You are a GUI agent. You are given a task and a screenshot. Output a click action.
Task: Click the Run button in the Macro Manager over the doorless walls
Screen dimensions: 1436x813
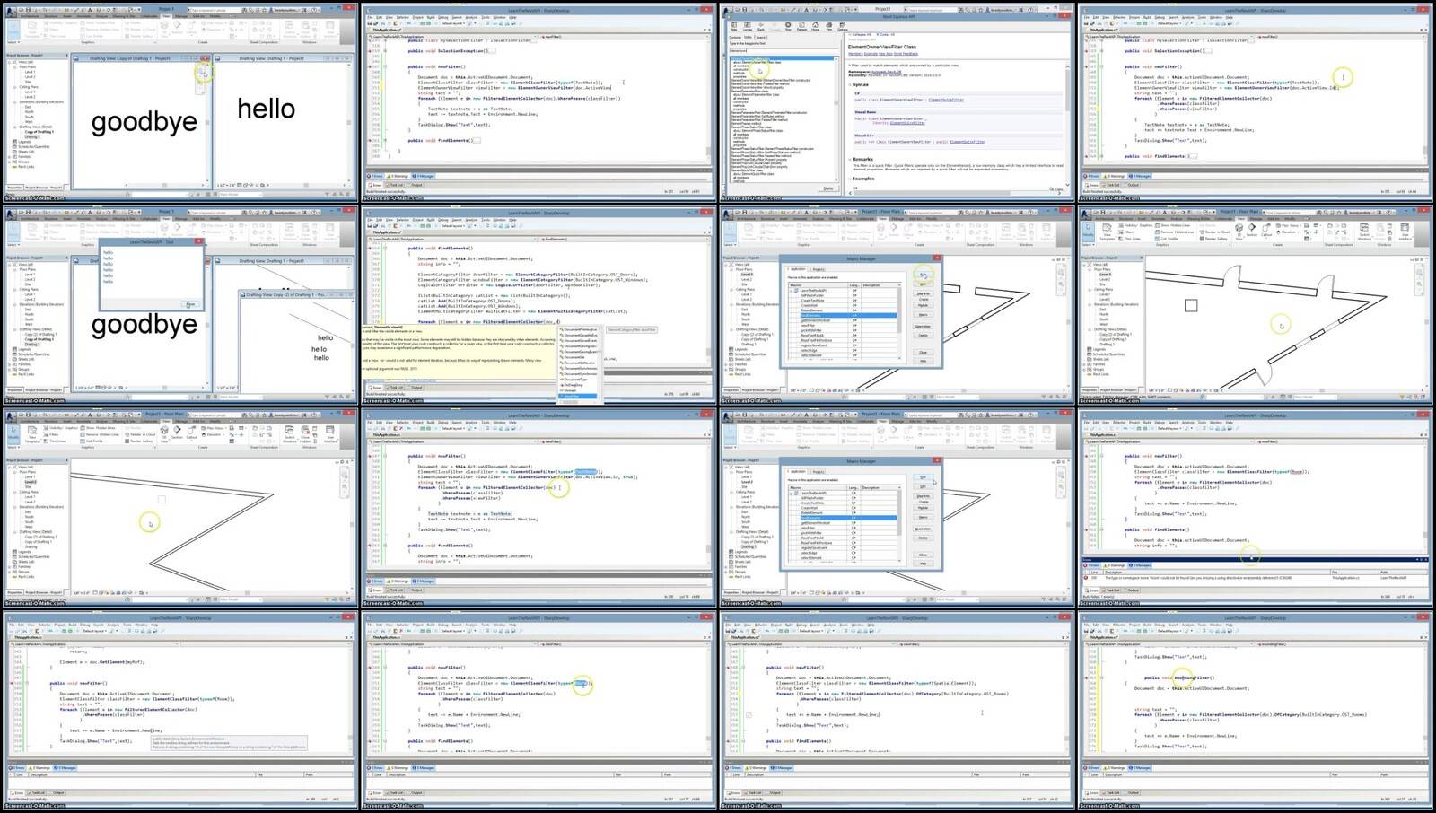click(x=924, y=477)
